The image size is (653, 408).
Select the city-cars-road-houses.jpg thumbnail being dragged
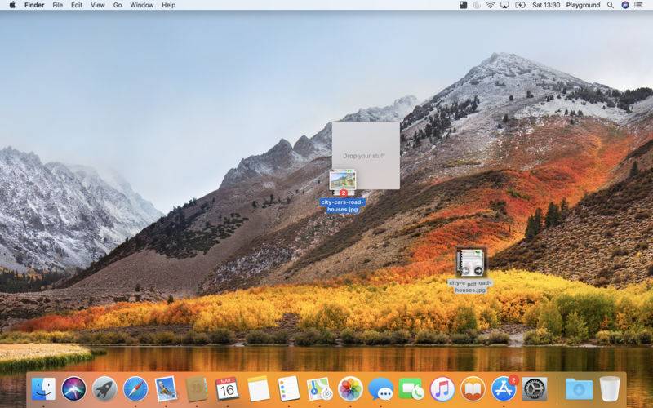coord(342,180)
